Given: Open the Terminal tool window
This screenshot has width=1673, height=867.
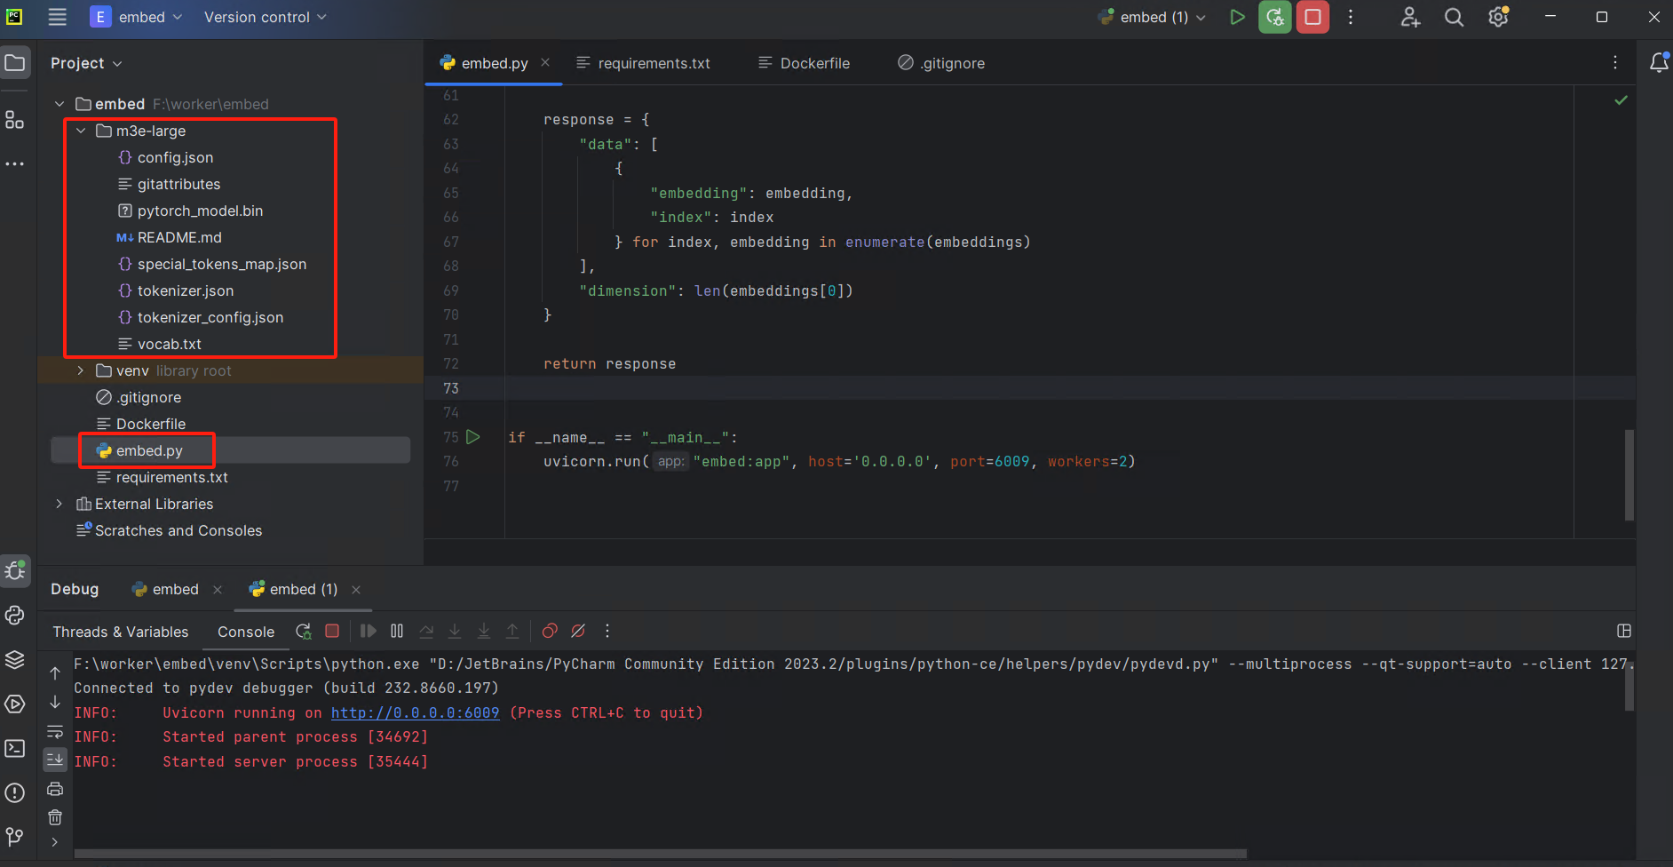Looking at the screenshot, I should pyautogui.click(x=15, y=748).
